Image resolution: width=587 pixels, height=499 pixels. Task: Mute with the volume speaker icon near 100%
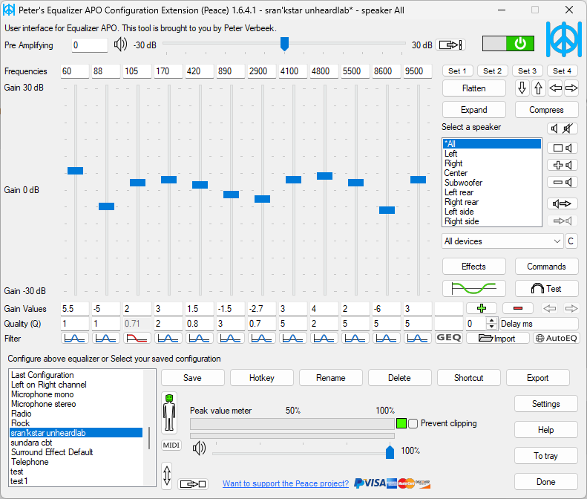pos(199,448)
